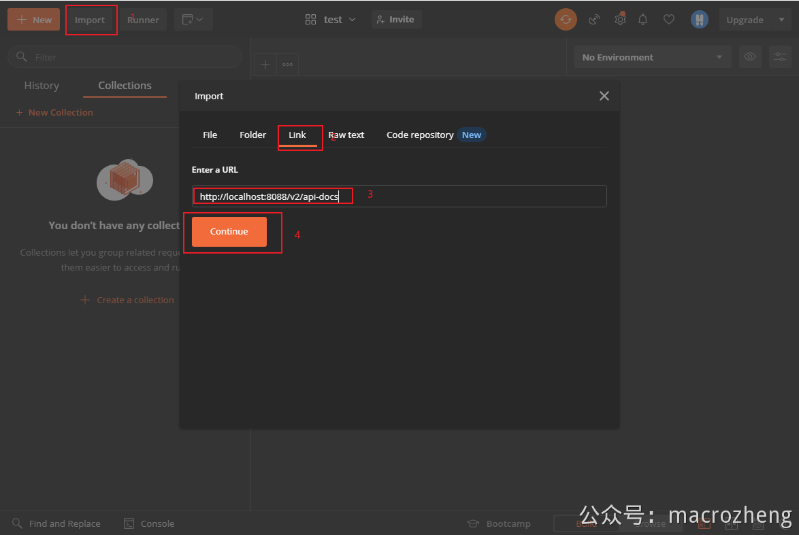Click the heart icon in header

click(669, 20)
